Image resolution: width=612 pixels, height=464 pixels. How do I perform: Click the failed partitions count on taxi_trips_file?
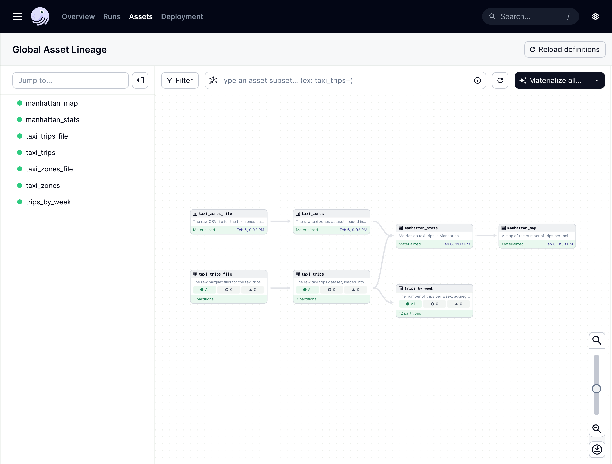(x=253, y=290)
